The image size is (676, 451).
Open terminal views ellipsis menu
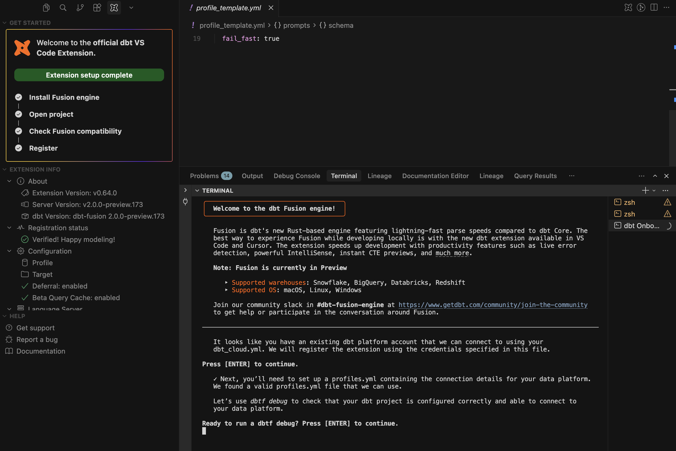tap(665, 190)
